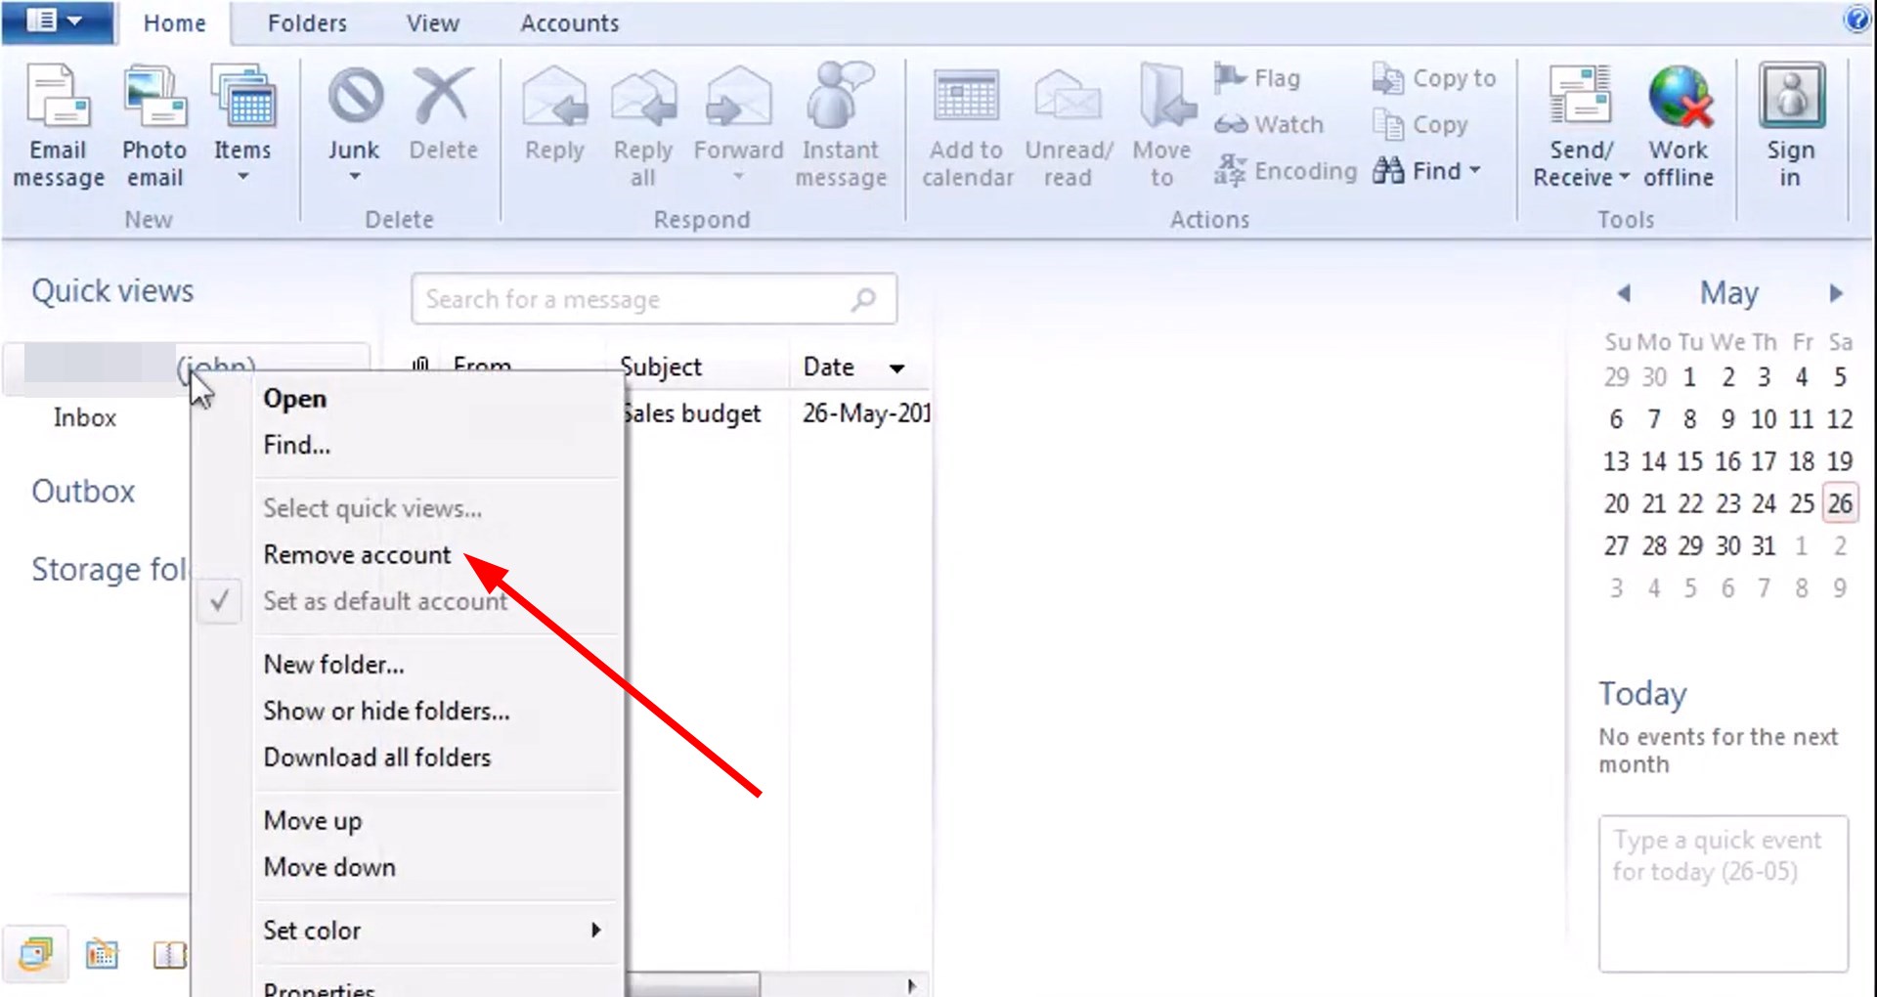Mark message as Junk
1877x997 pixels.
[354, 117]
